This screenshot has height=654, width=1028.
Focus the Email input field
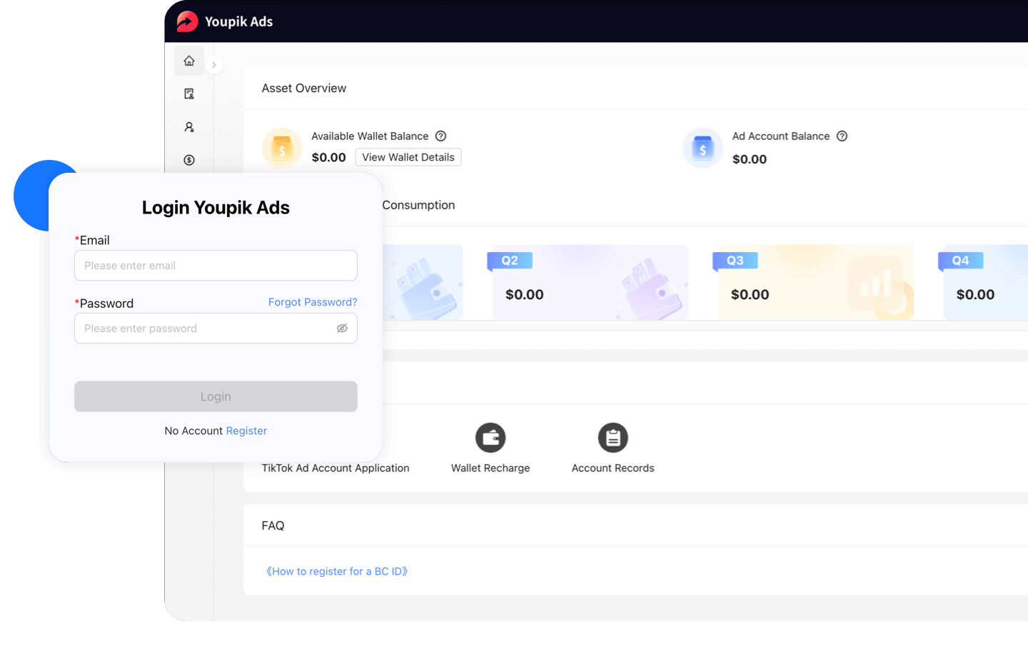coord(216,266)
